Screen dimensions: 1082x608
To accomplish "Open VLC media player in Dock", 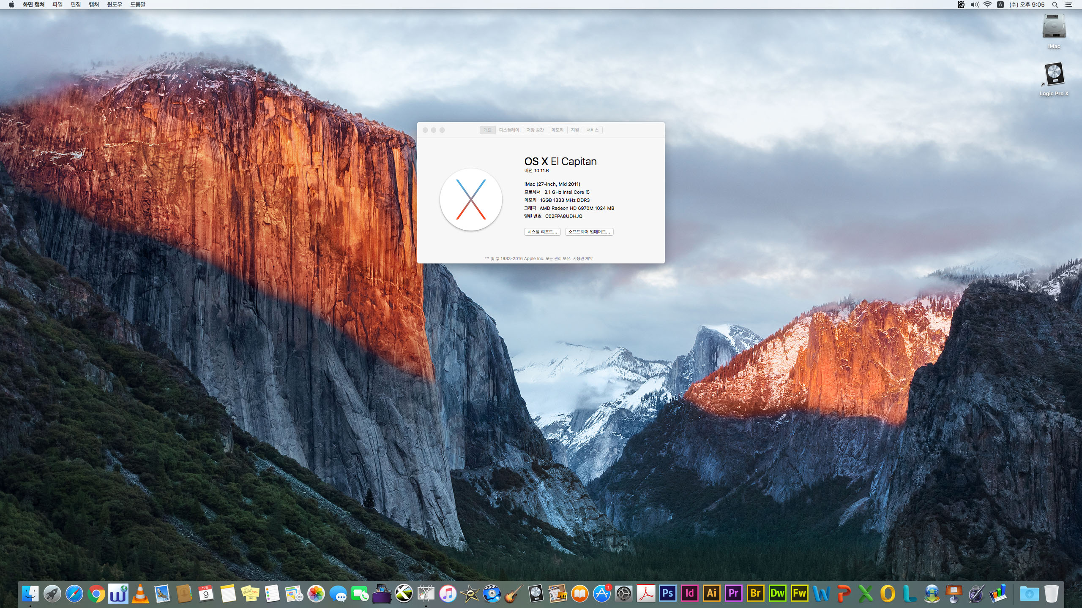I will click(x=140, y=593).
